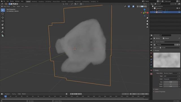Switch to solid shading mode

142,7
